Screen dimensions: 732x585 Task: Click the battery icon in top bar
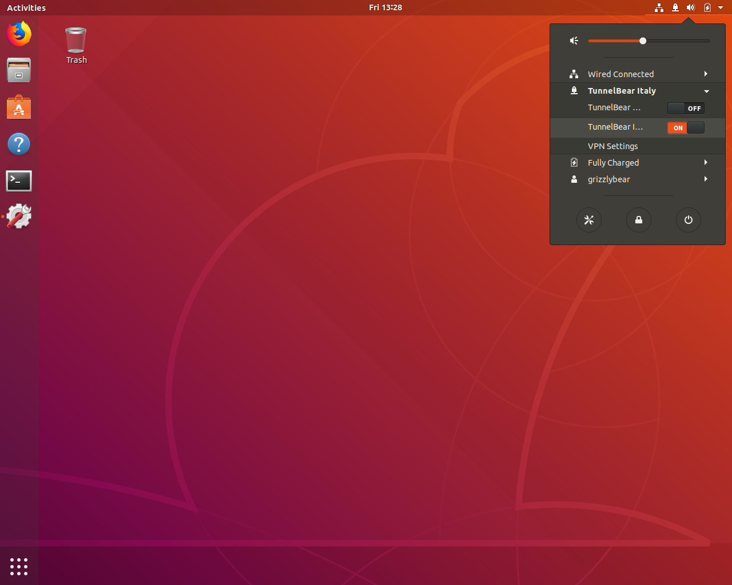(x=707, y=7)
